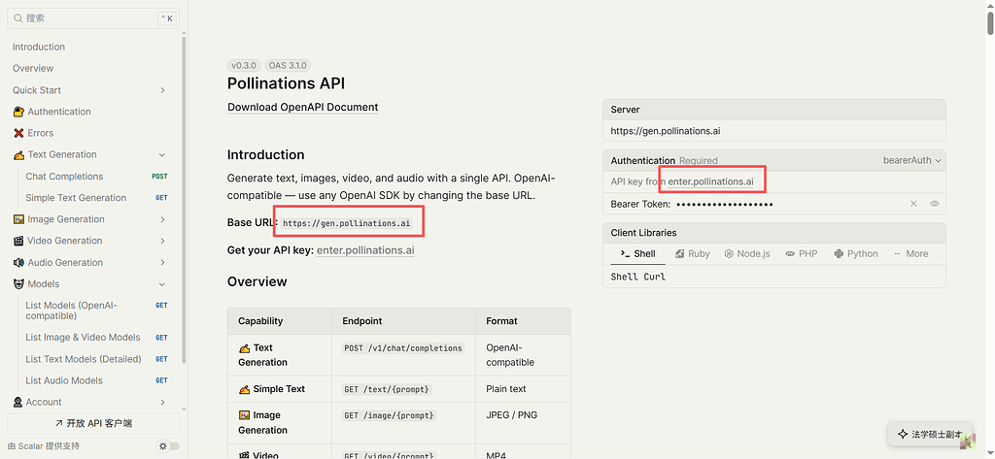Select the Node.js client library
The image size is (995, 459).
click(747, 253)
